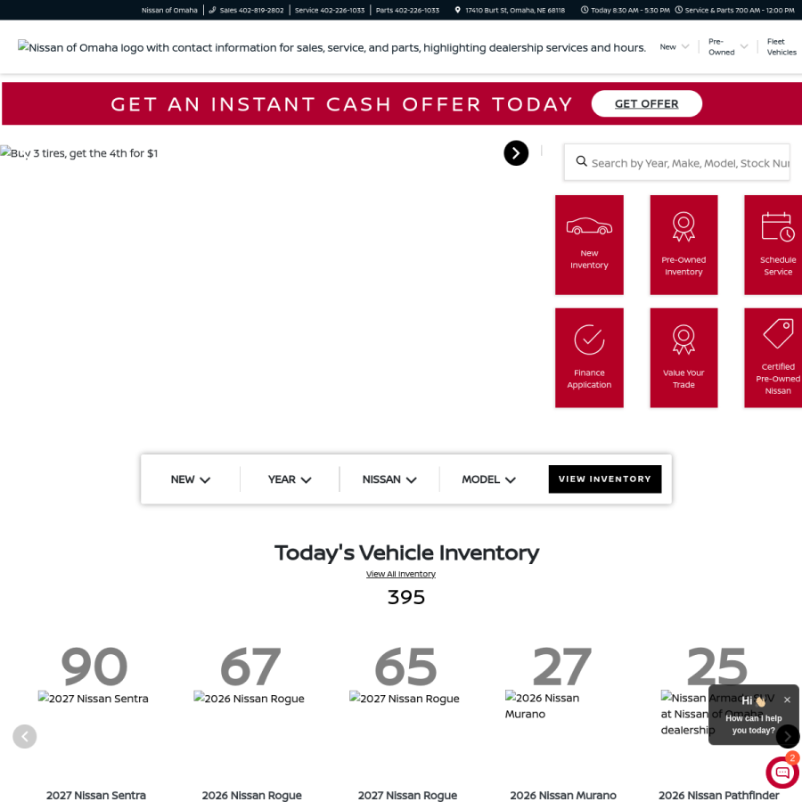Open the live chat bubble icon

(782, 772)
